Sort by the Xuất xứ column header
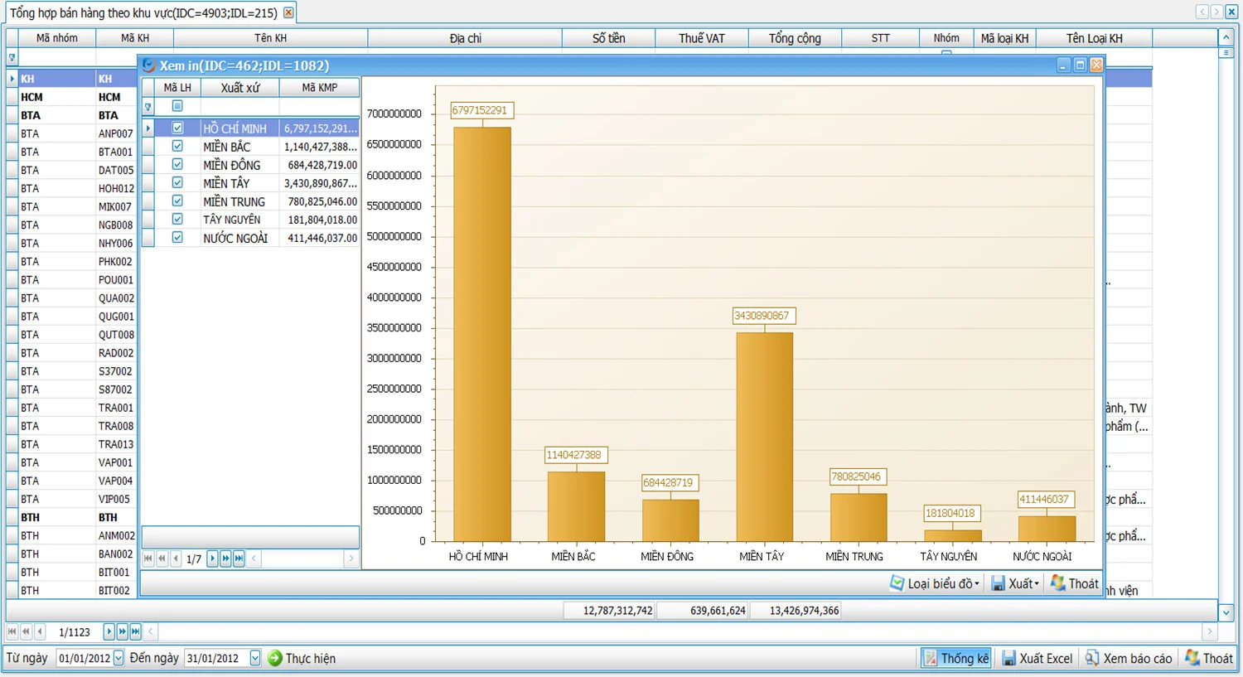The width and height of the screenshot is (1243, 677). (x=240, y=88)
